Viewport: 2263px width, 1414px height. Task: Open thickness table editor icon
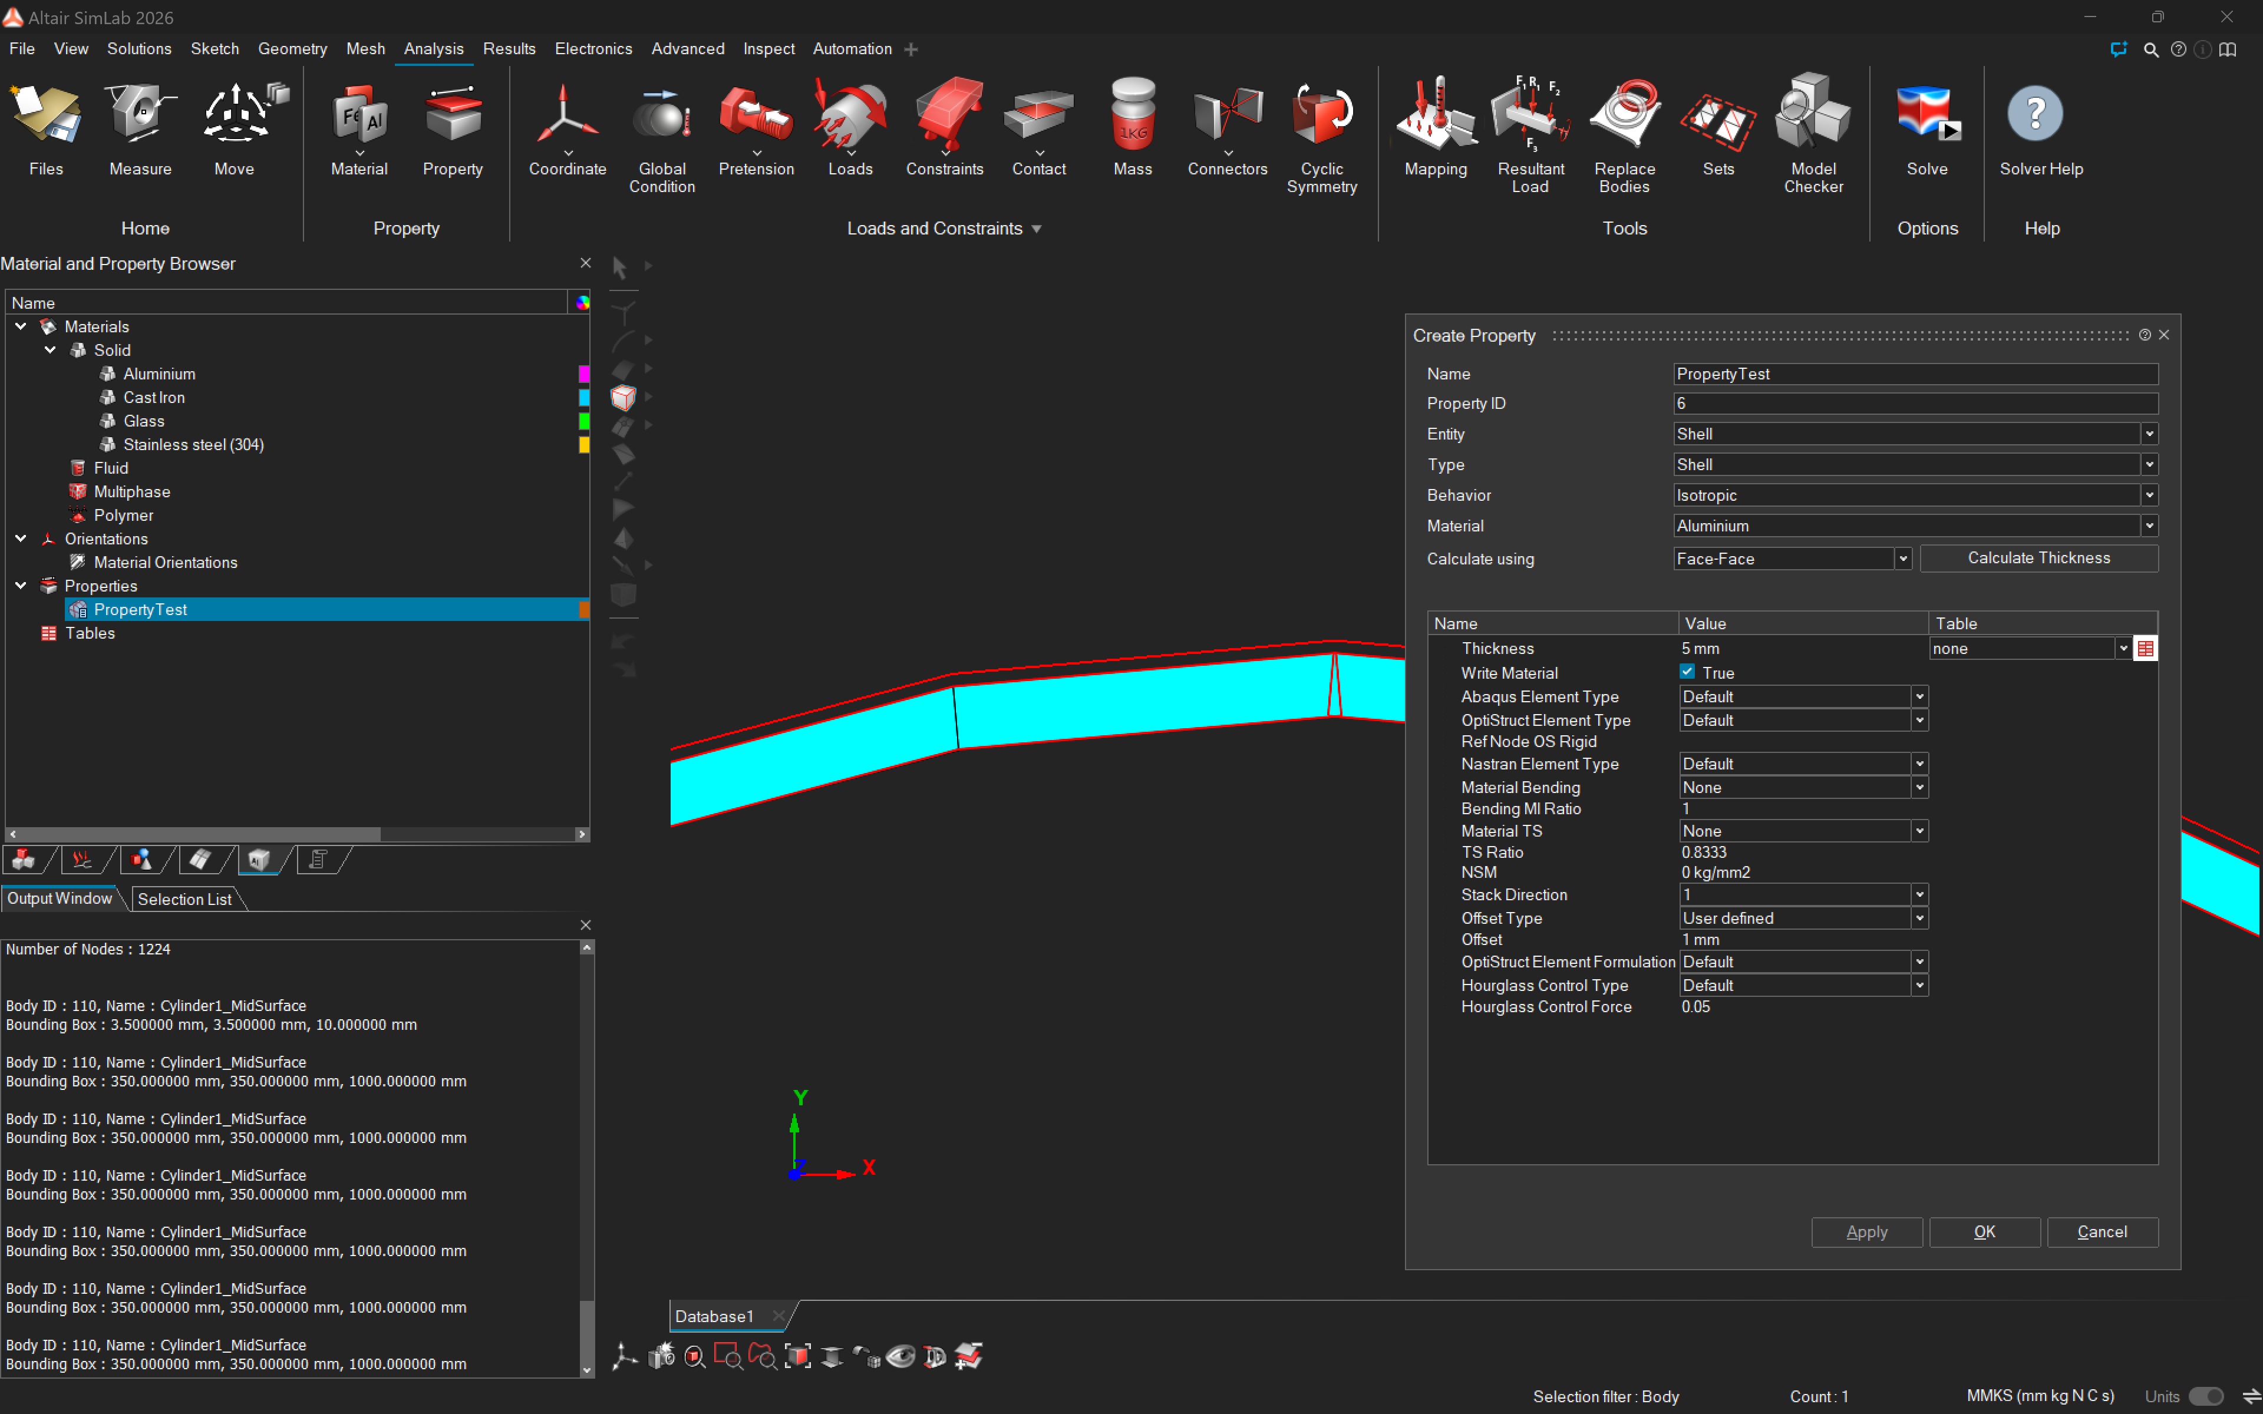pos(2145,648)
